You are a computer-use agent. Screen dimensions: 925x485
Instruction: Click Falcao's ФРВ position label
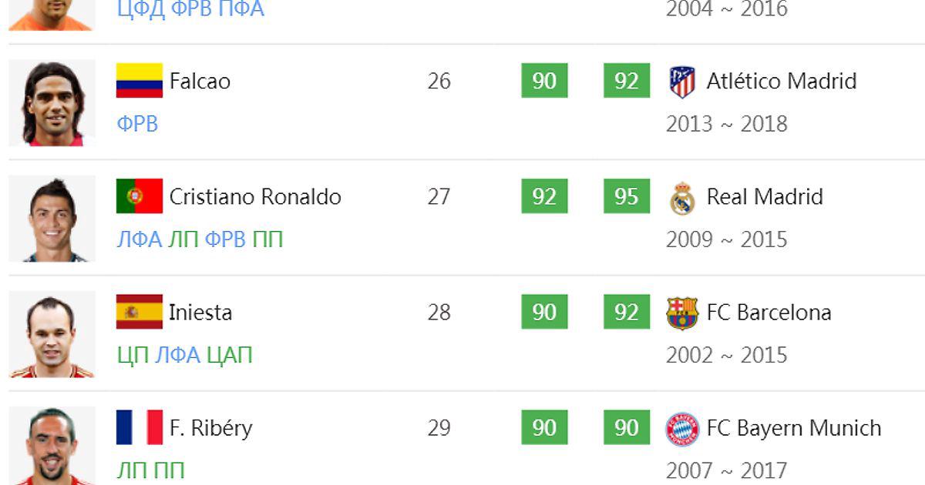[137, 124]
